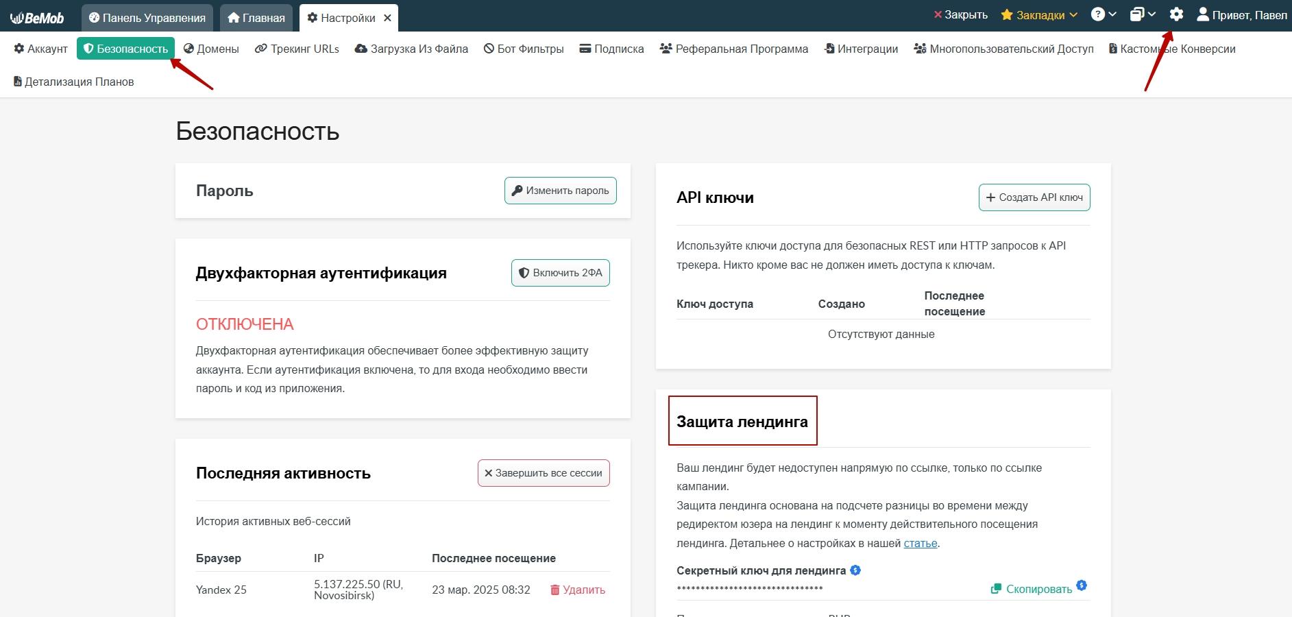Viewport: 1292px width, 617px height.
Task: Click the masked secret key value
Action: click(750, 589)
